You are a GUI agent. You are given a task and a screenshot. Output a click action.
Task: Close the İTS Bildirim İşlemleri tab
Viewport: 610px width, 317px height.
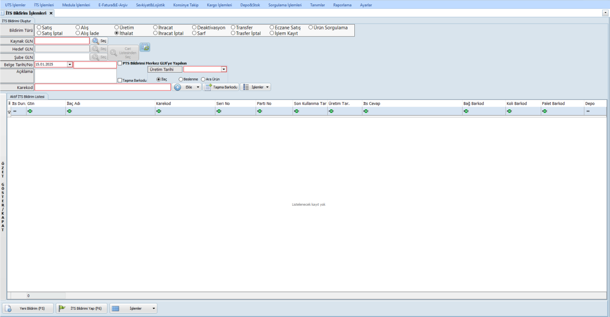pos(51,13)
